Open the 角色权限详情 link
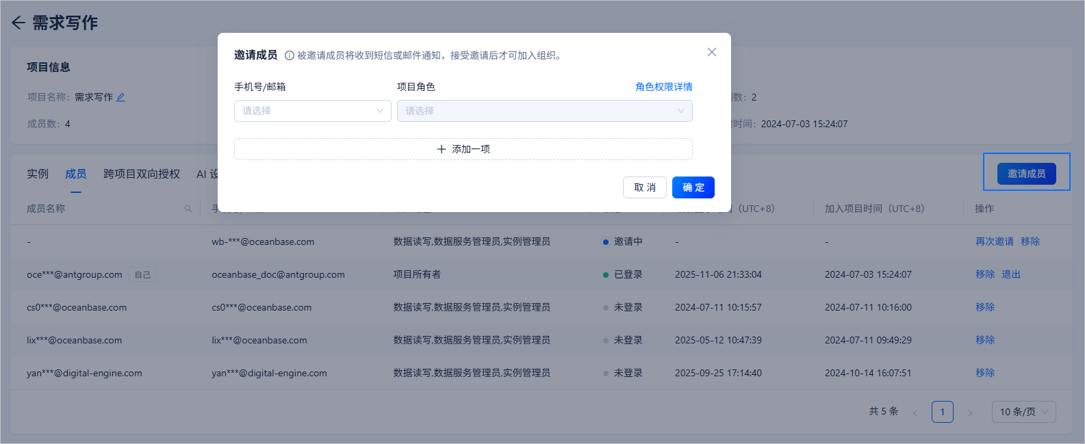This screenshot has width=1085, height=444. click(664, 87)
